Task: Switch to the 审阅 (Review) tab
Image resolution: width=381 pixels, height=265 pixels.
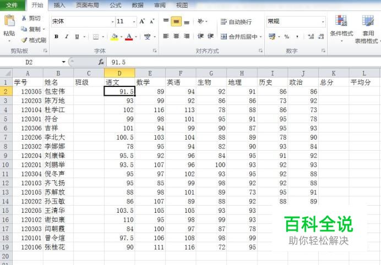Action: coord(160,5)
